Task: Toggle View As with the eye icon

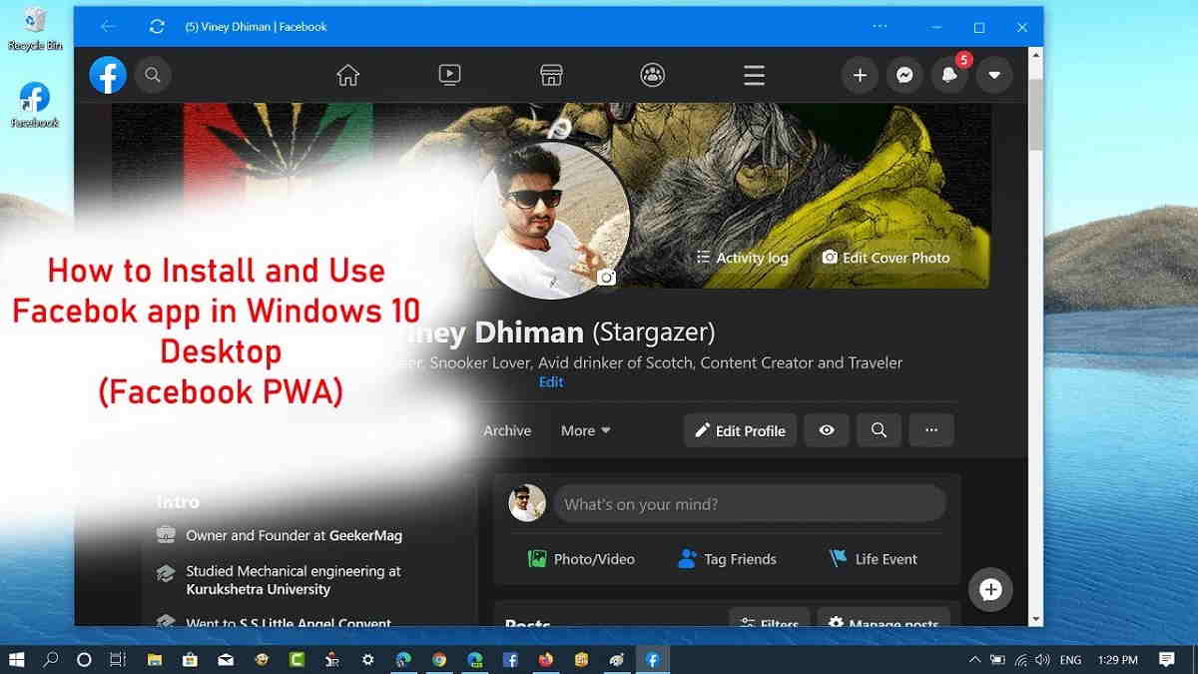Action: 827,430
